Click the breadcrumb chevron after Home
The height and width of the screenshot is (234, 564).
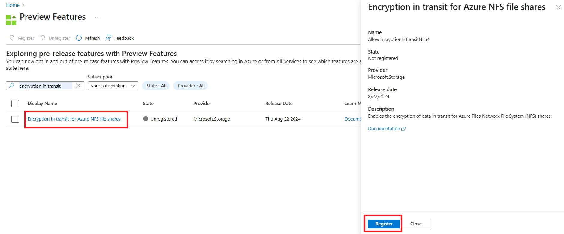click(x=24, y=5)
